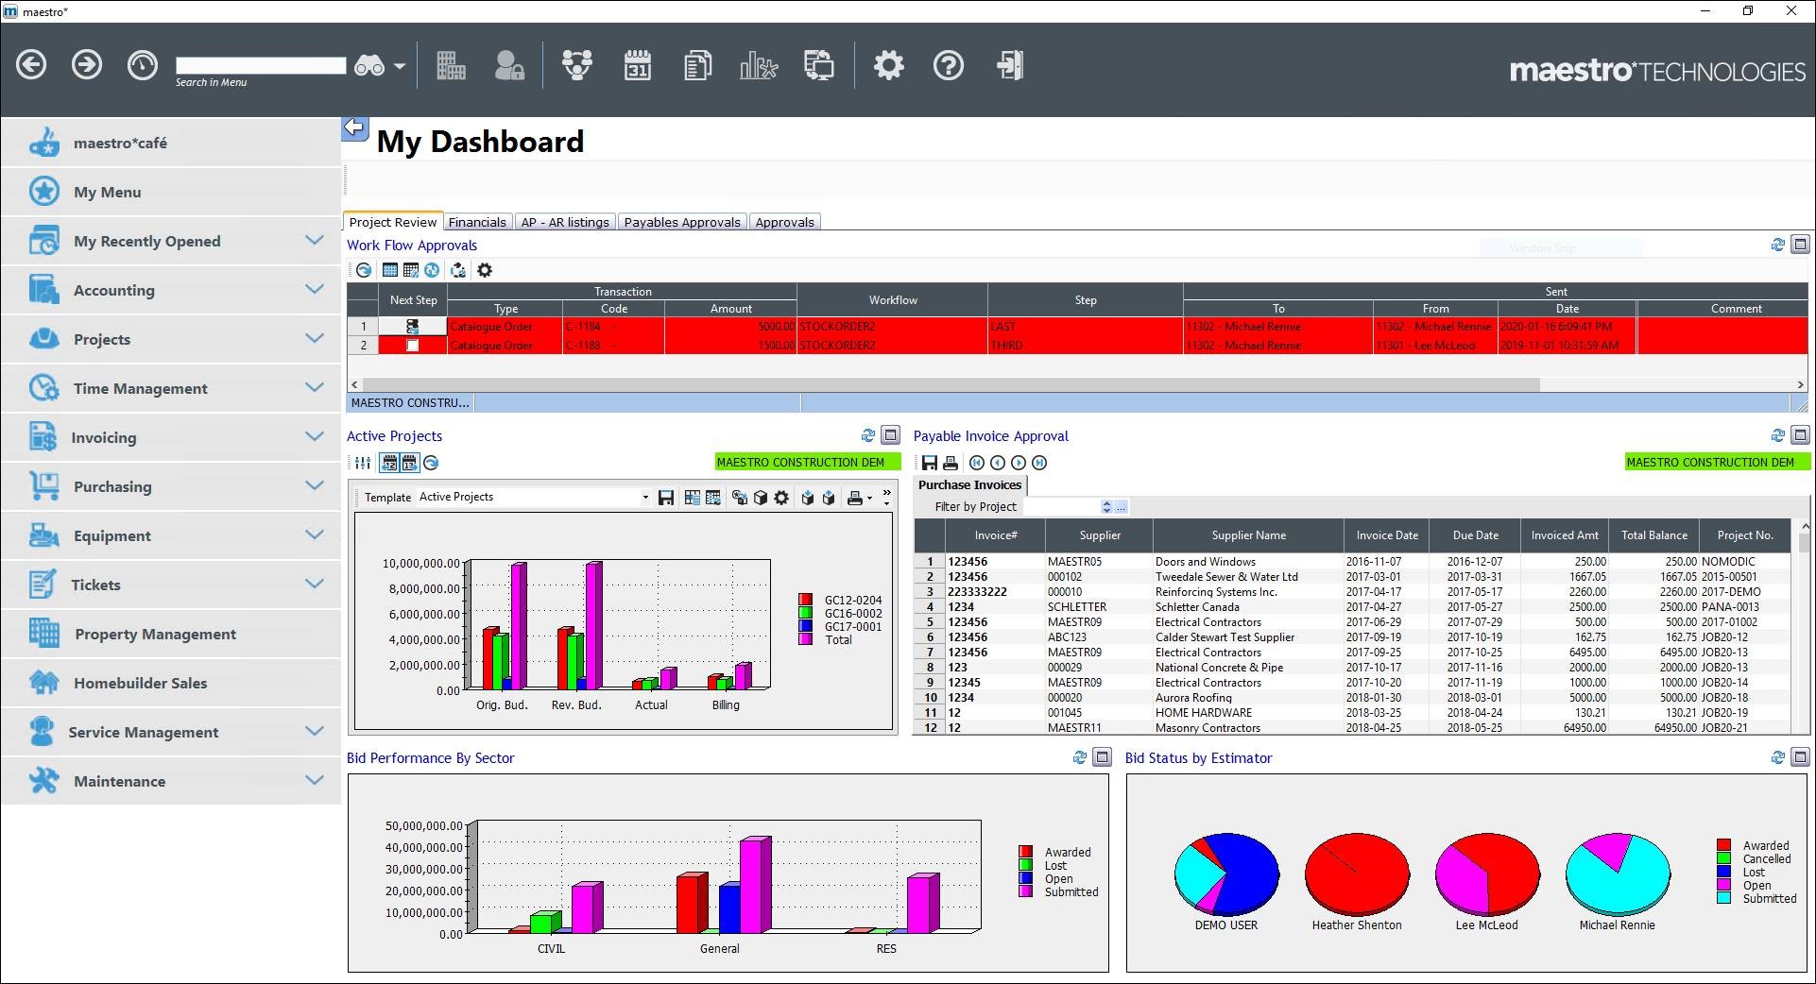Screen dimensions: 1816x984
Task: Click the Filter by Project input field
Action: tap(1061, 507)
